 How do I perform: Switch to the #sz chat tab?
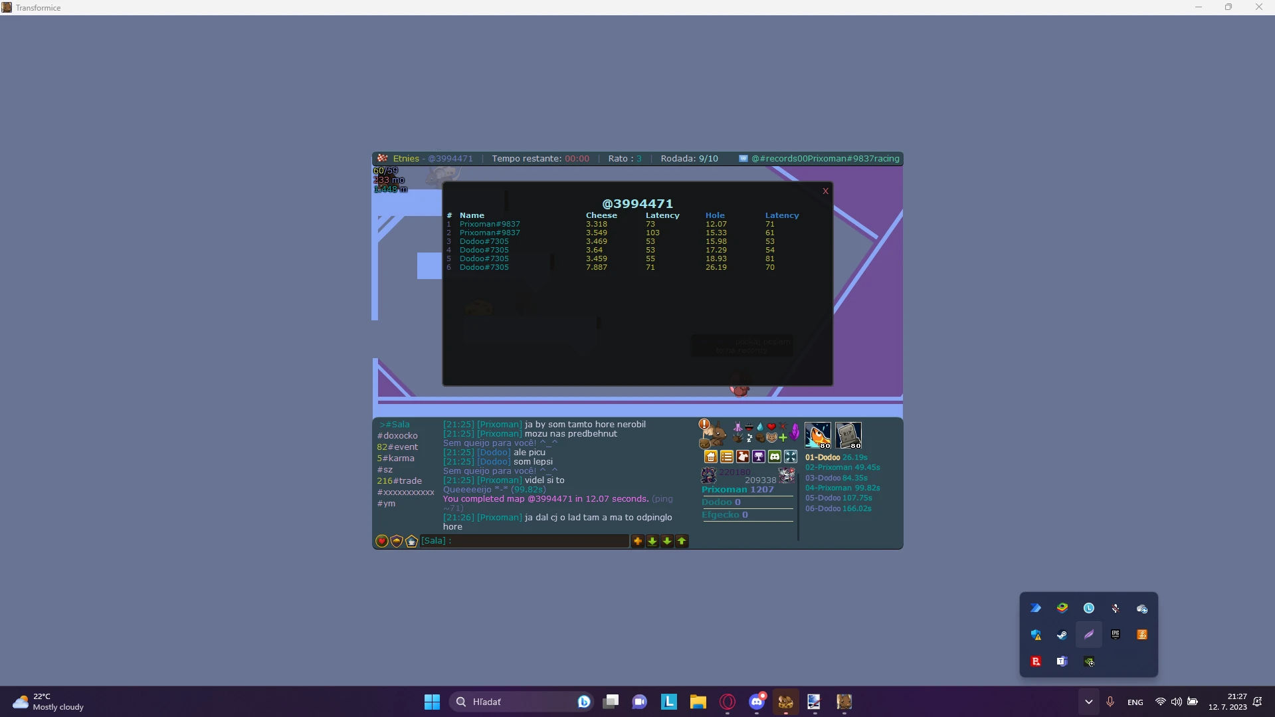point(385,470)
